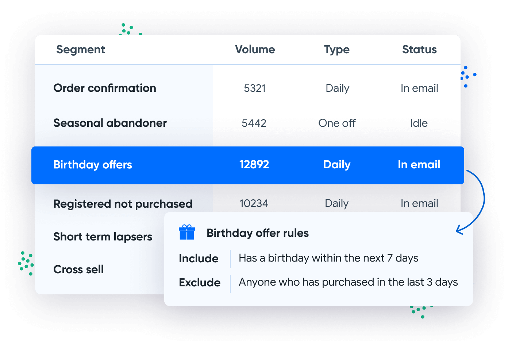Click the Idle status for Seasonal abandoner
The image size is (508, 341).
tap(419, 123)
